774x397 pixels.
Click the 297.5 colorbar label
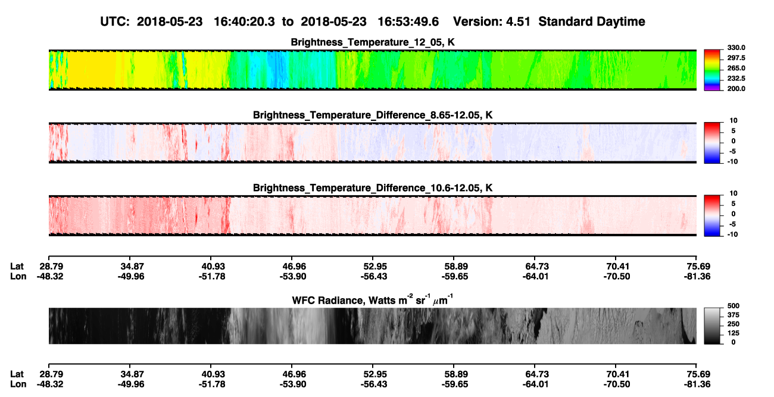pyautogui.click(x=737, y=58)
